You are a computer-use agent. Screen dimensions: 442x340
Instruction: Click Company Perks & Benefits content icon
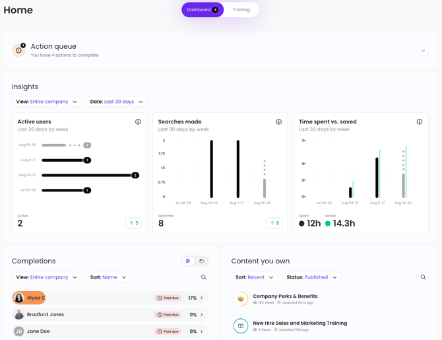click(241, 299)
